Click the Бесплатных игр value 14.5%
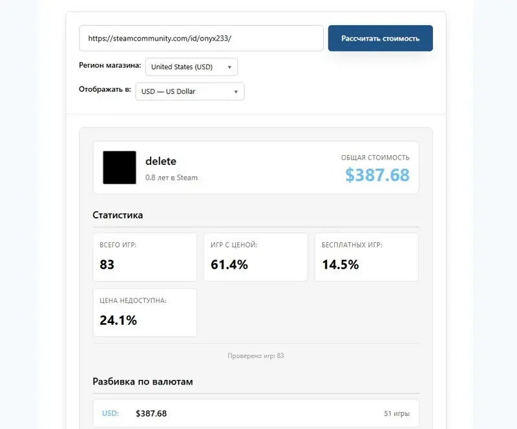The image size is (517, 429). tap(341, 264)
